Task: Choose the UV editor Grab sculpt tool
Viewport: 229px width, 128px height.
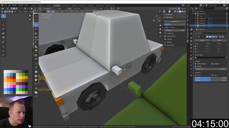Action: (x=4, y=47)
